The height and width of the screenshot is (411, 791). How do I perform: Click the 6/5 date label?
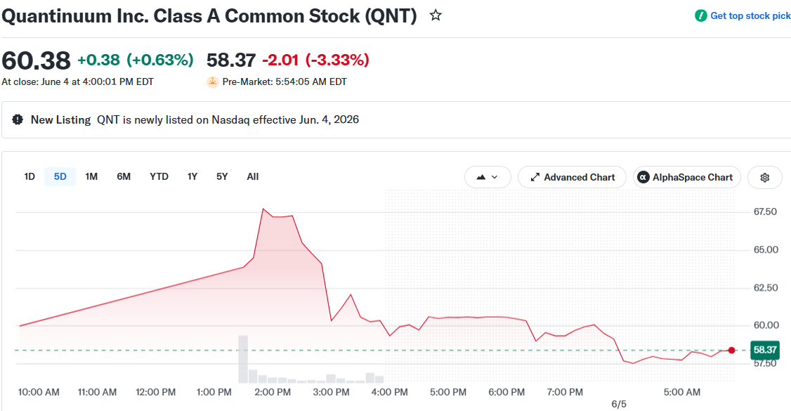[619, 405]
